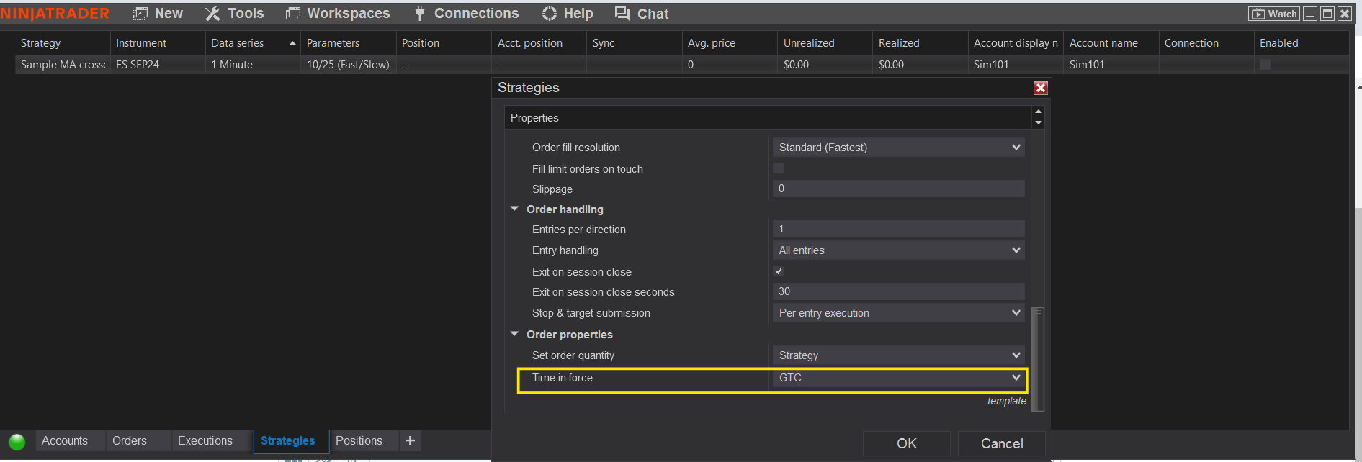Add a new tab with plus icon
1362x462 pixels.
(410, 440)
